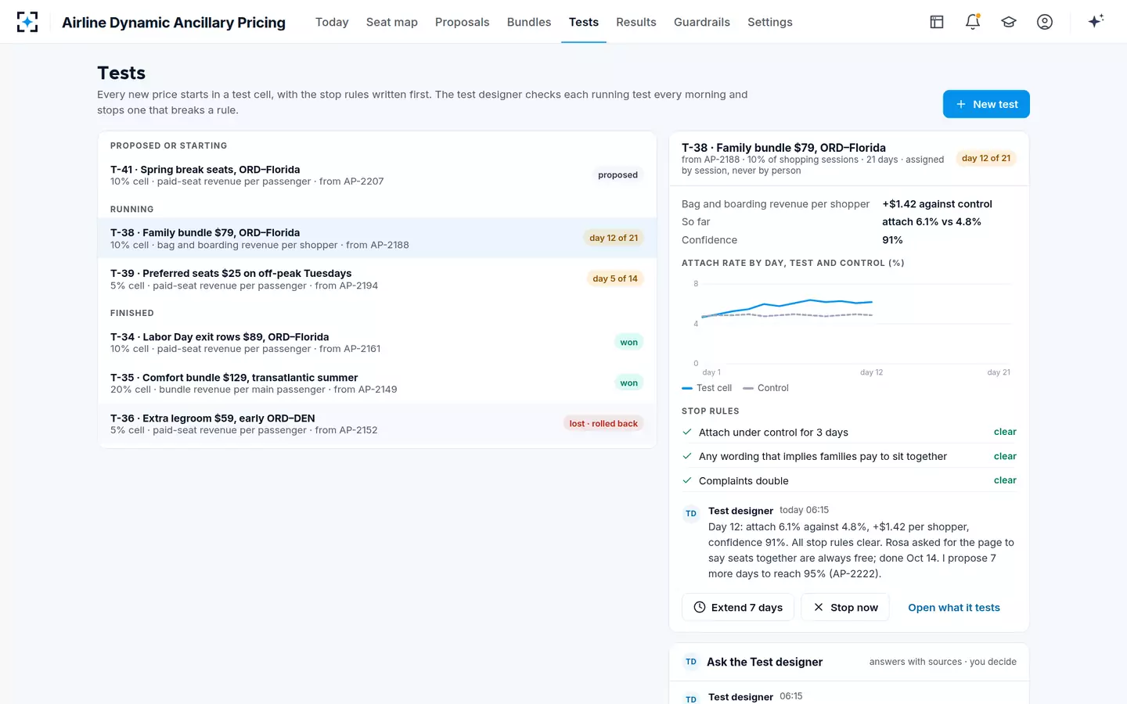
Task: Create a New test
Action: coord(986,104)
